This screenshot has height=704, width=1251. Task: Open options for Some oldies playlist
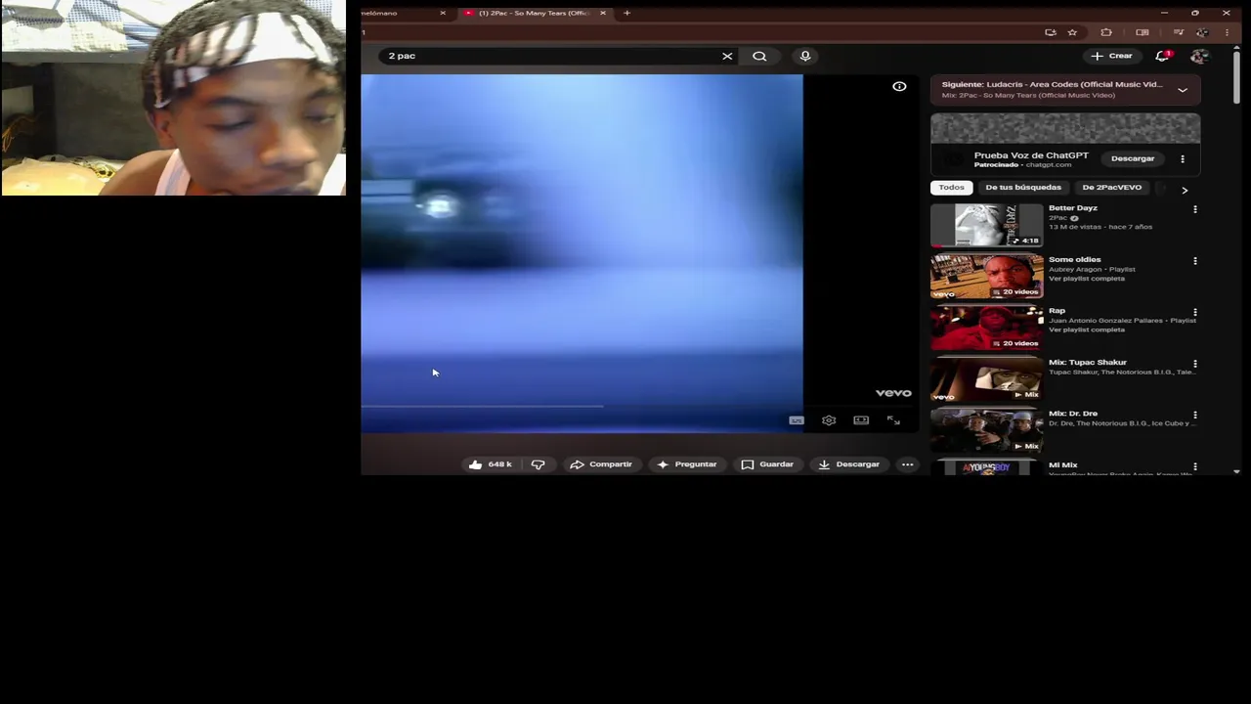click(1194, 261)
